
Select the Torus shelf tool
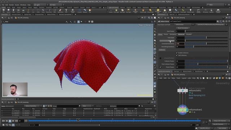[18, 10]
